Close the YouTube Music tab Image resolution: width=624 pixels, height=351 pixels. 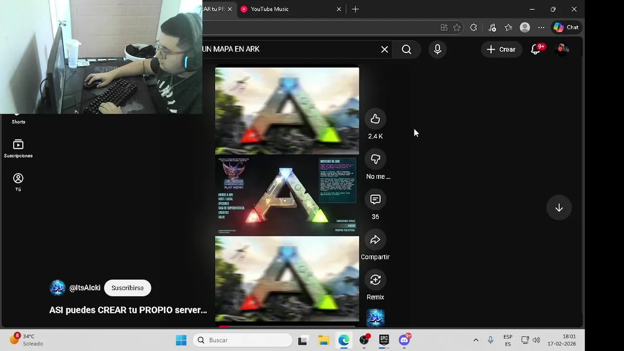tap(339, 9)
